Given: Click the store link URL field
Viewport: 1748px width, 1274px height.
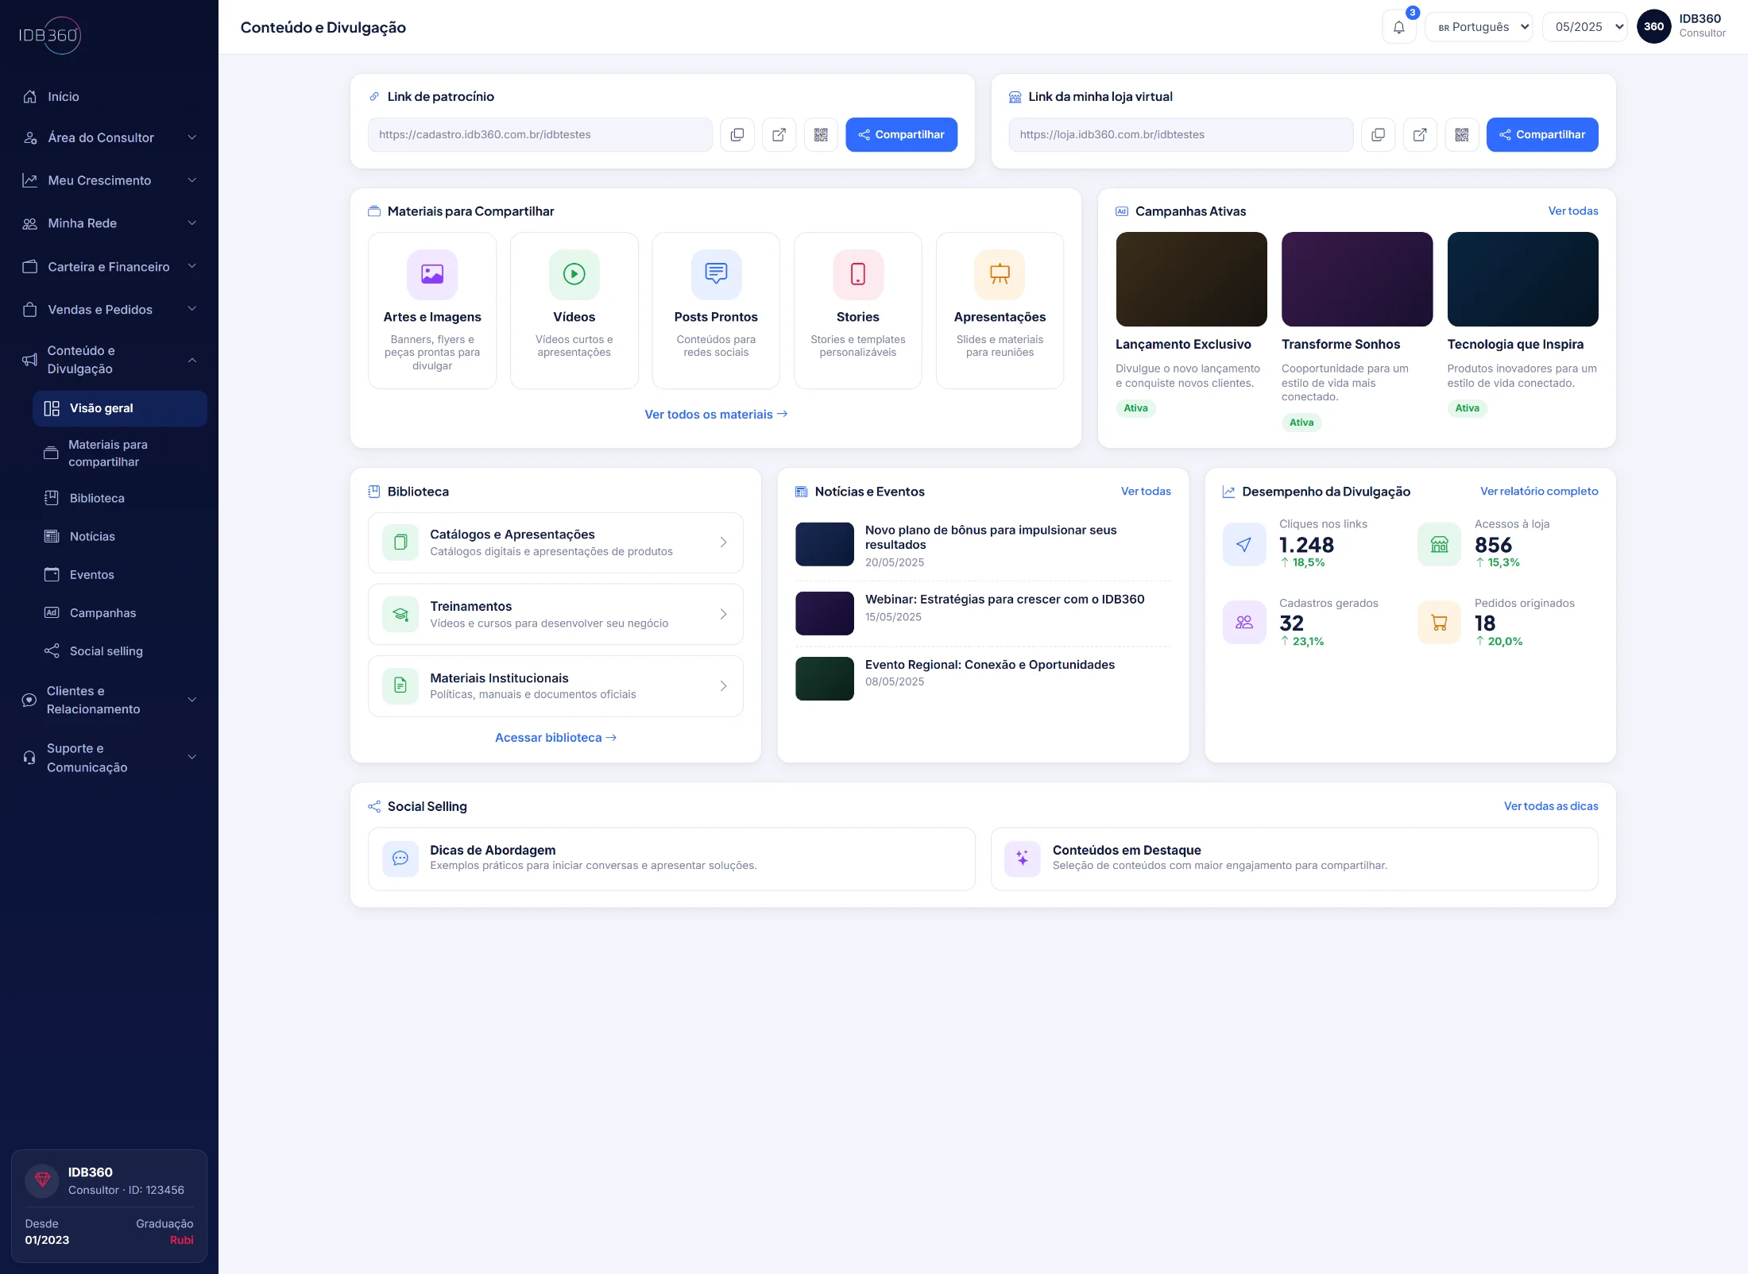Looking at the screenshot, I should click(x=1181, y=135).
